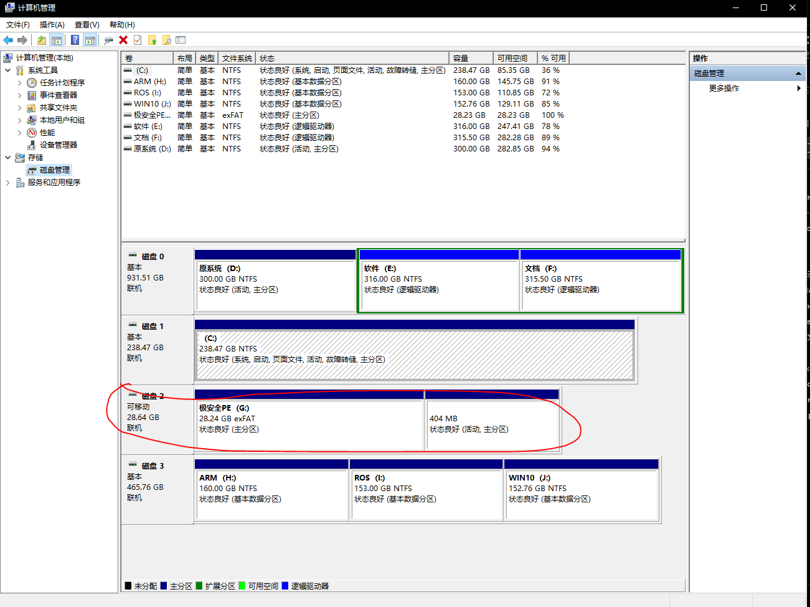Viewport: 810px width, 607px height.
Task: Select the ROS (I:) partition block
Action: click(x=426, y=490)
